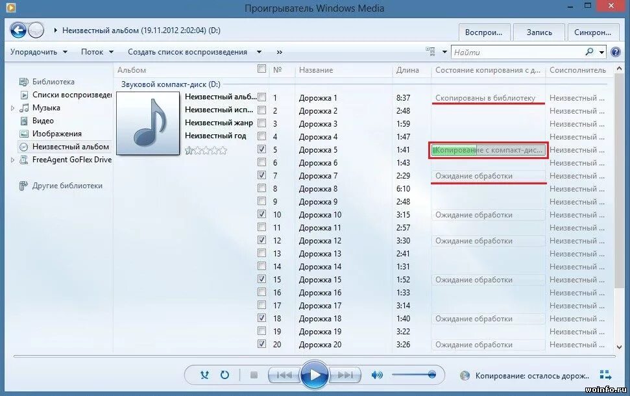
Task: Click the Stop button
Action: [254, 375]
